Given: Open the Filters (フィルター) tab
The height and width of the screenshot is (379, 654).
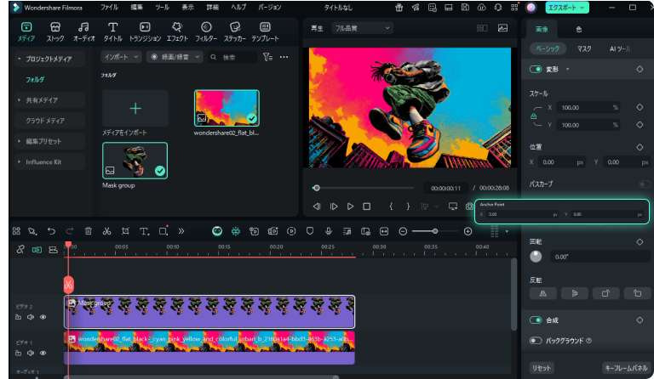Looking at the screenshot, I should point(206,32).
